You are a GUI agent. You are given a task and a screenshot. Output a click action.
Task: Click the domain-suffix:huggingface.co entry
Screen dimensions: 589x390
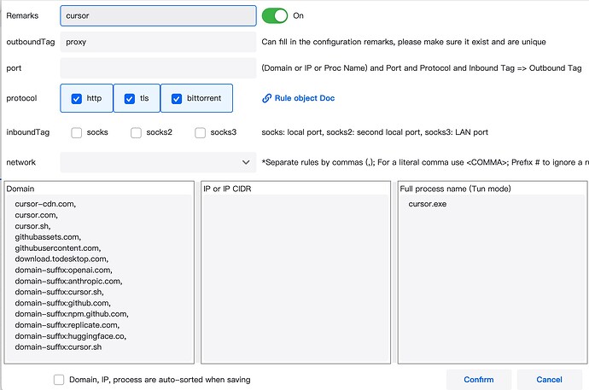(x=71, y=336)
